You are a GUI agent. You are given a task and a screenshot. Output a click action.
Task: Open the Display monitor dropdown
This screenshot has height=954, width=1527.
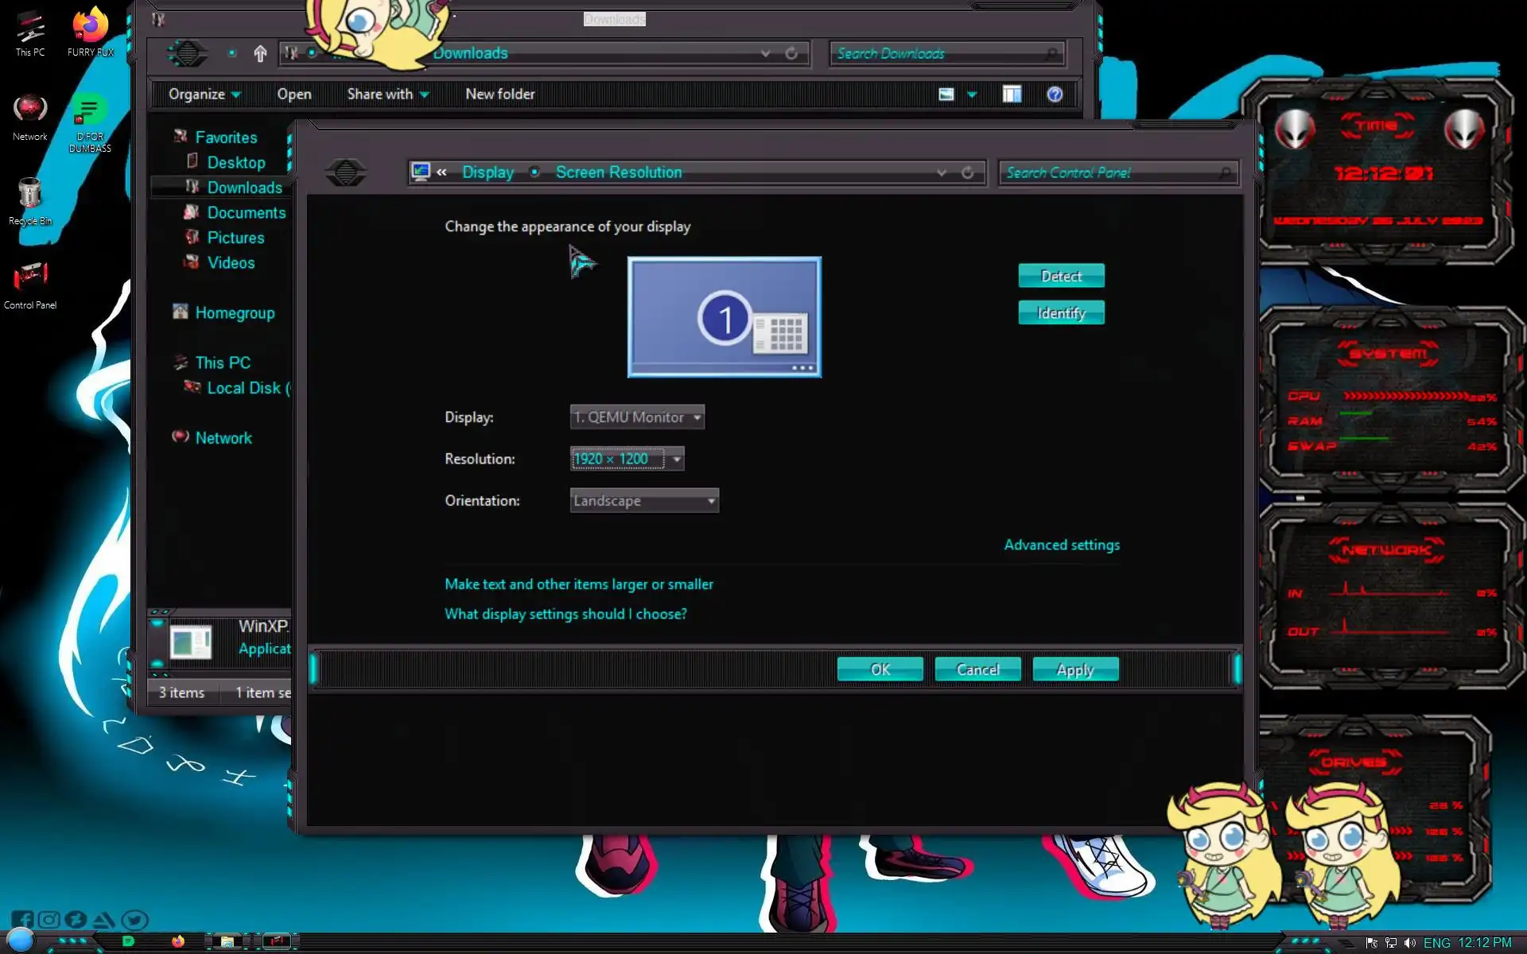click(x=637, y=417)
